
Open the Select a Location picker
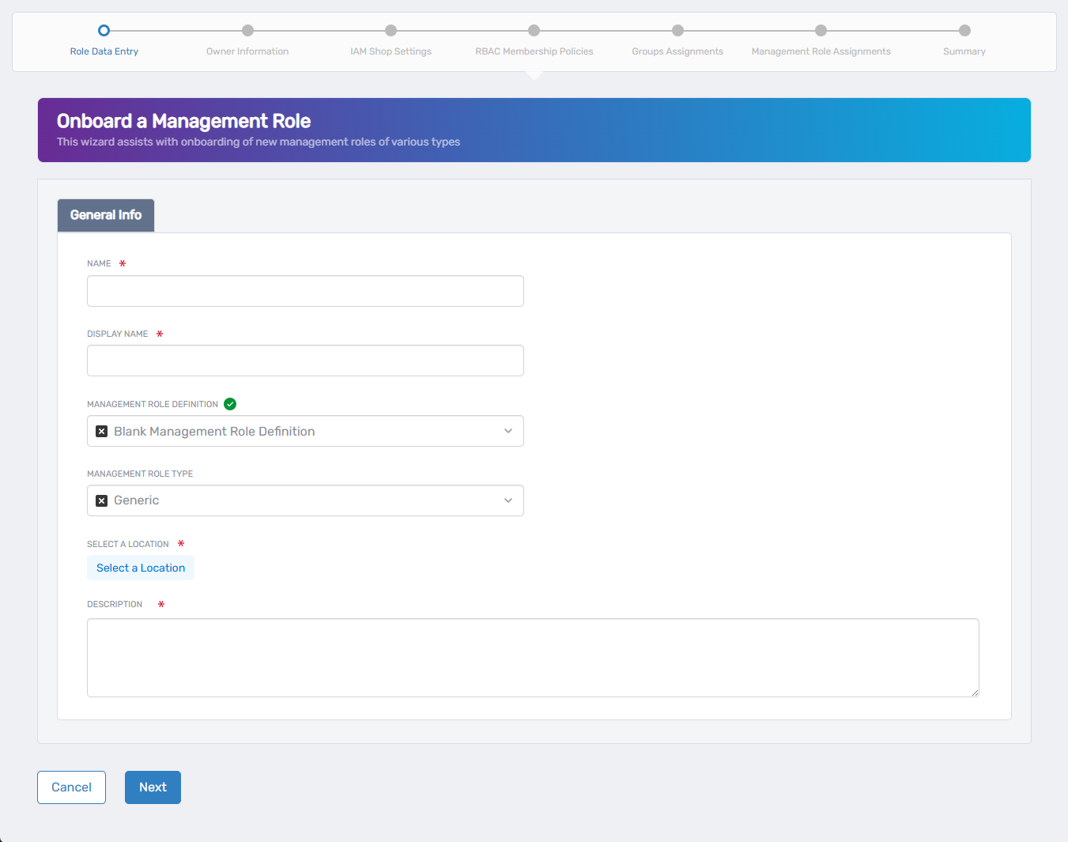tap(140, 568)
